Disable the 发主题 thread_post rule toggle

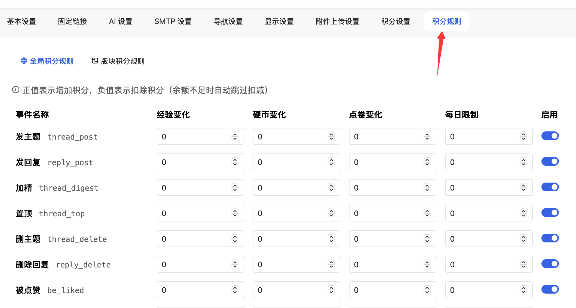tap(550, 136)
